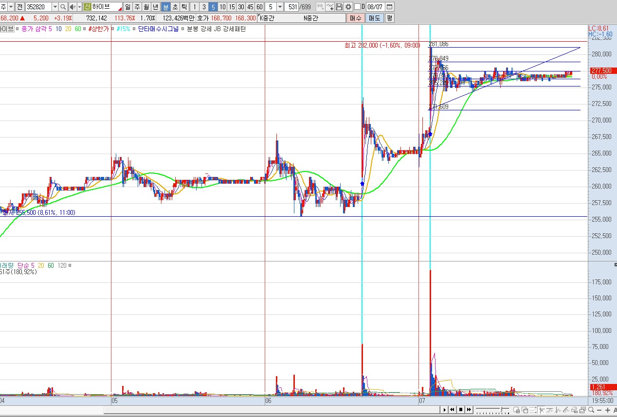The width and height of the screenshot is (617, 417).
Task: Select the tick chart 틱 tab
Action: (x=184, y=7)
